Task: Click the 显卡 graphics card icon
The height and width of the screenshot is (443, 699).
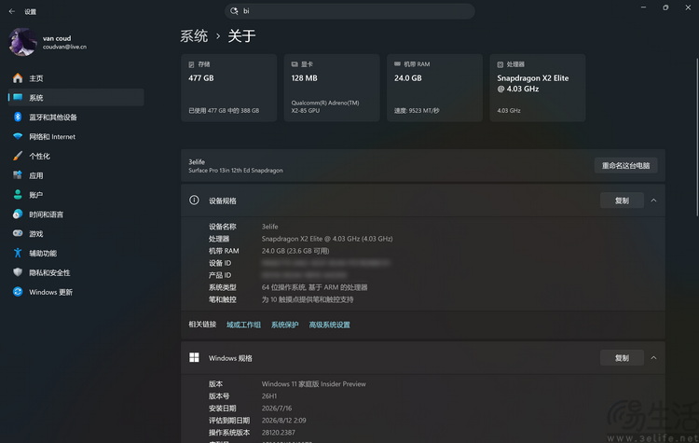Action: tap(295, 64)
